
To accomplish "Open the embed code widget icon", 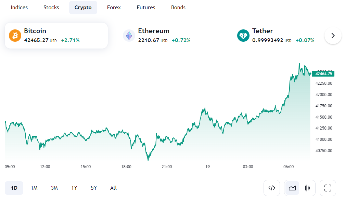I will [272, 188].
